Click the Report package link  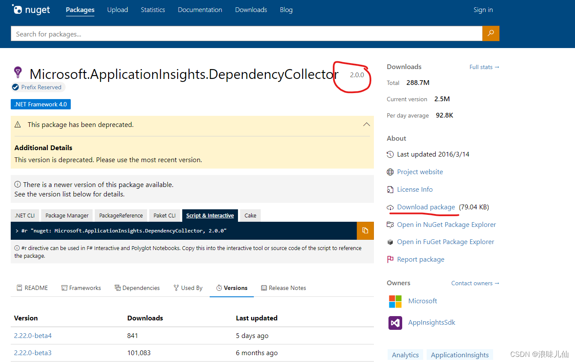421,259
